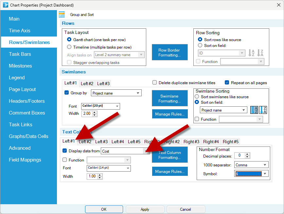Viewport: 284px width, 214px height.
Task: Open Row Sorting ID field dropdown
Action: (222, 53)
